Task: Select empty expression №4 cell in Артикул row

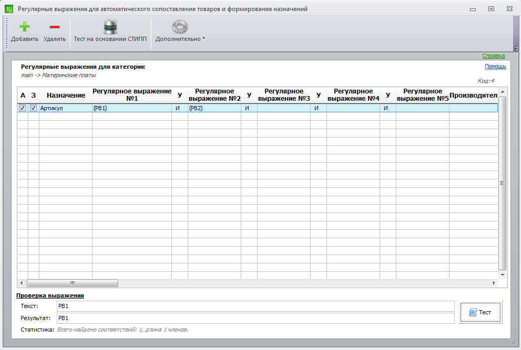Action: point(353,108)
